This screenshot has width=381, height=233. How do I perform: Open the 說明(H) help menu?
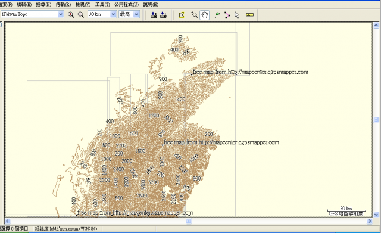click(151, 4)
